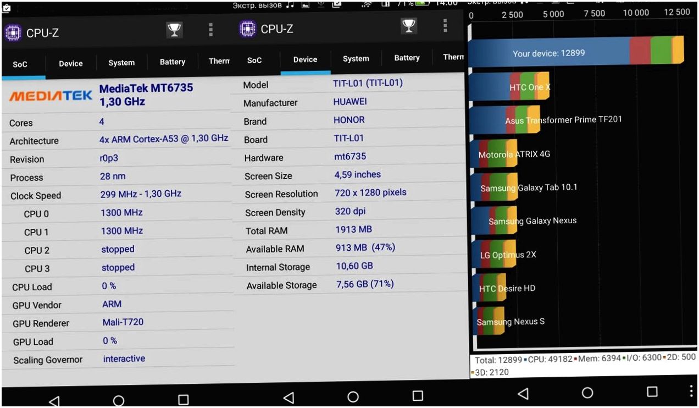The height and width of the screenshot is (408, 699).
Task: Tap the Back navigation button under the Device screen
Action: (289, 397)
